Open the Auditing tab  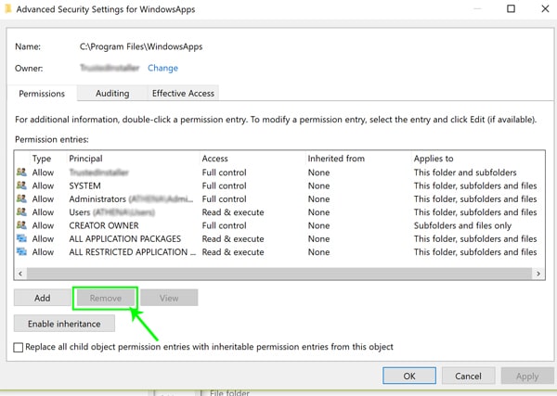(112, 94)
